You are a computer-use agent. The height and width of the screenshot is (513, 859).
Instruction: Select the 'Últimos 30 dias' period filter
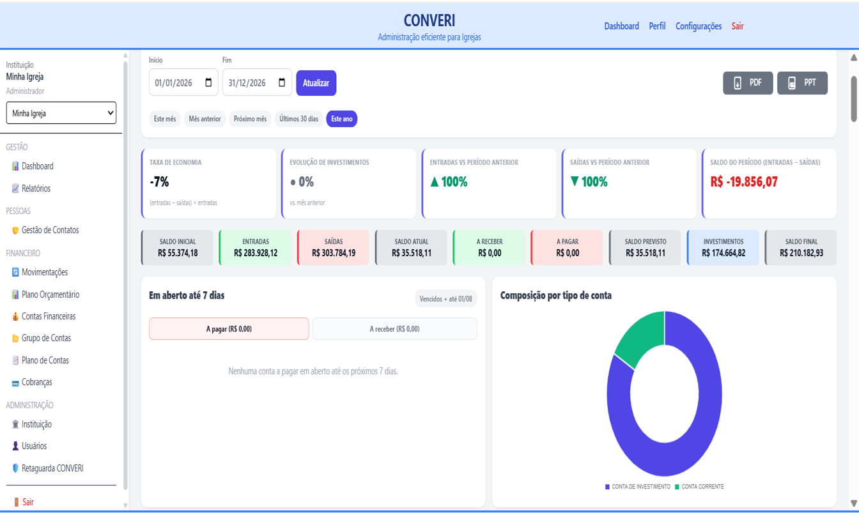[298, 119]
